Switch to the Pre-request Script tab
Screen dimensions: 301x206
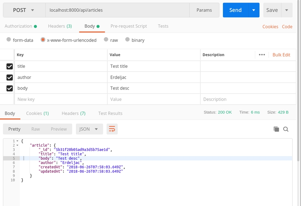[128, 26]
